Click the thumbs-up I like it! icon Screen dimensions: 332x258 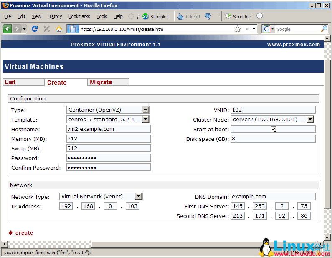pyautogui.click(x=180, y=17)
